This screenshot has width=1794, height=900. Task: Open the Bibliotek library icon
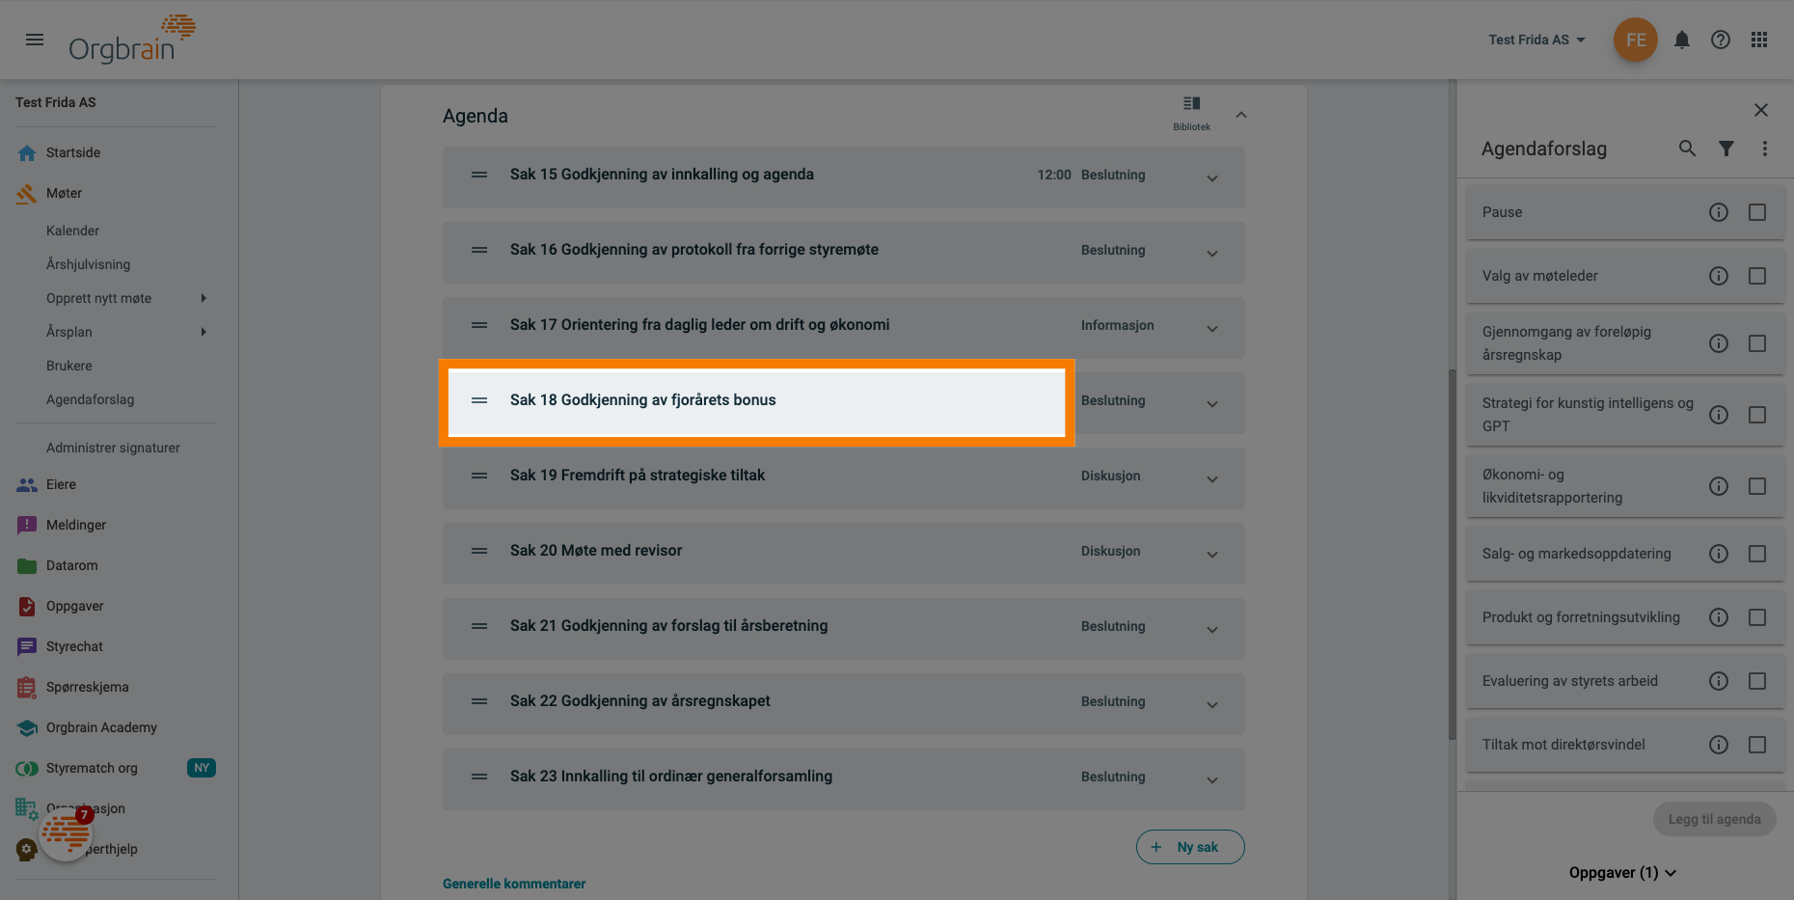pyautogui.click(x=1192, y=113)
